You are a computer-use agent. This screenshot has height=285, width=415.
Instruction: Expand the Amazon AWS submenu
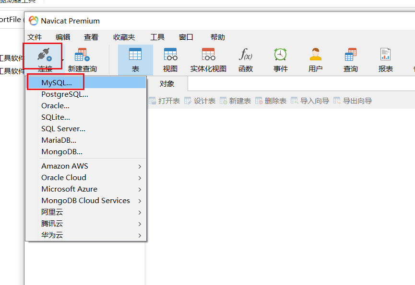[65, 166]
